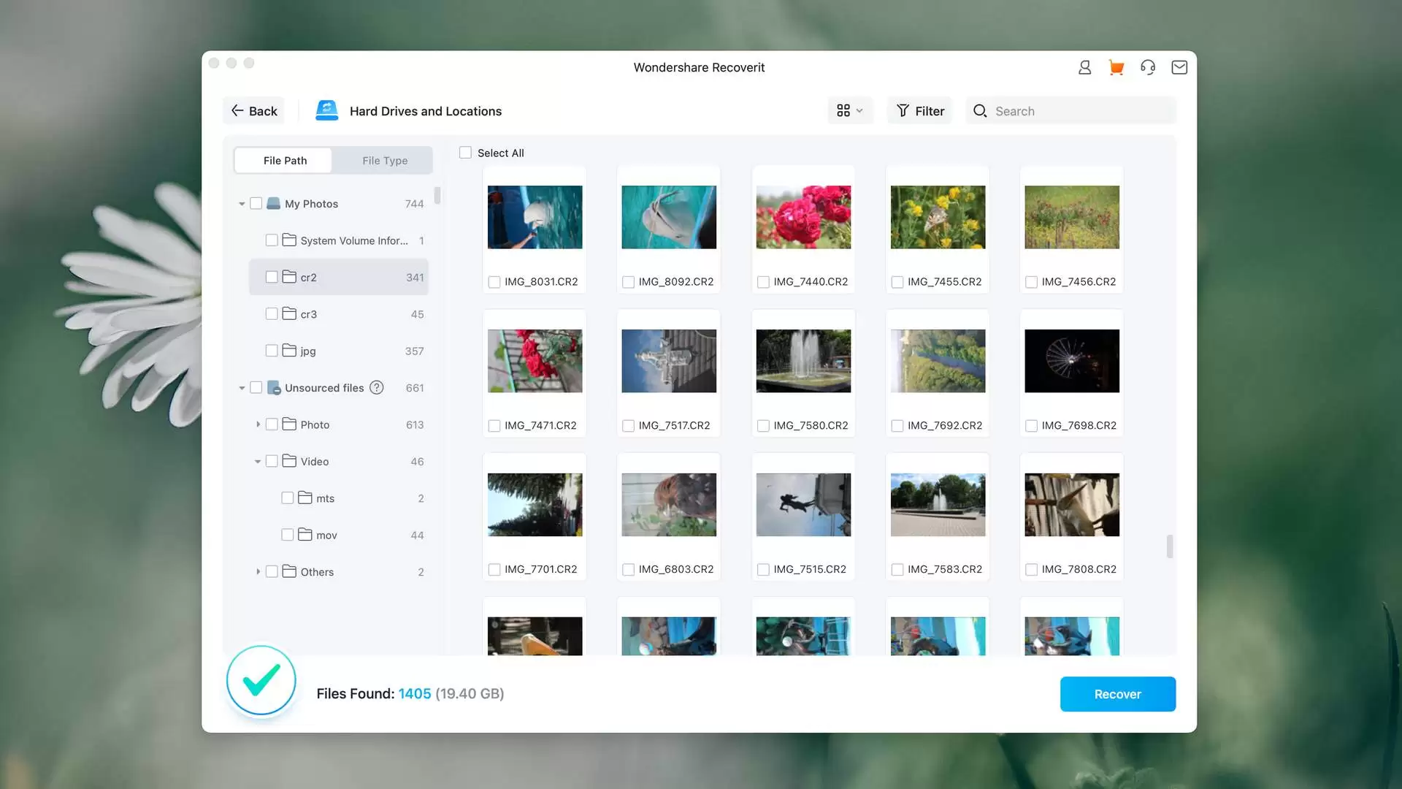
Task: Click the IMG_7583.CR2 file name
Action: [944, 570]
